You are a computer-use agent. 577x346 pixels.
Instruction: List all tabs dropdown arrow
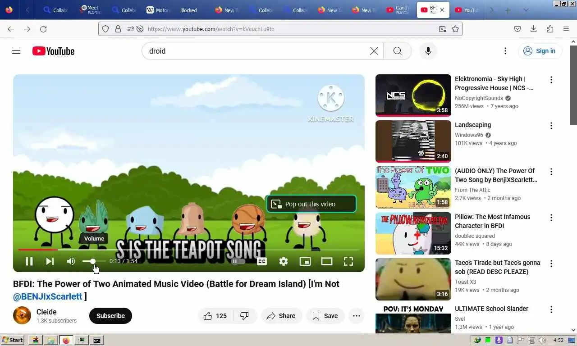click(526, 10)
